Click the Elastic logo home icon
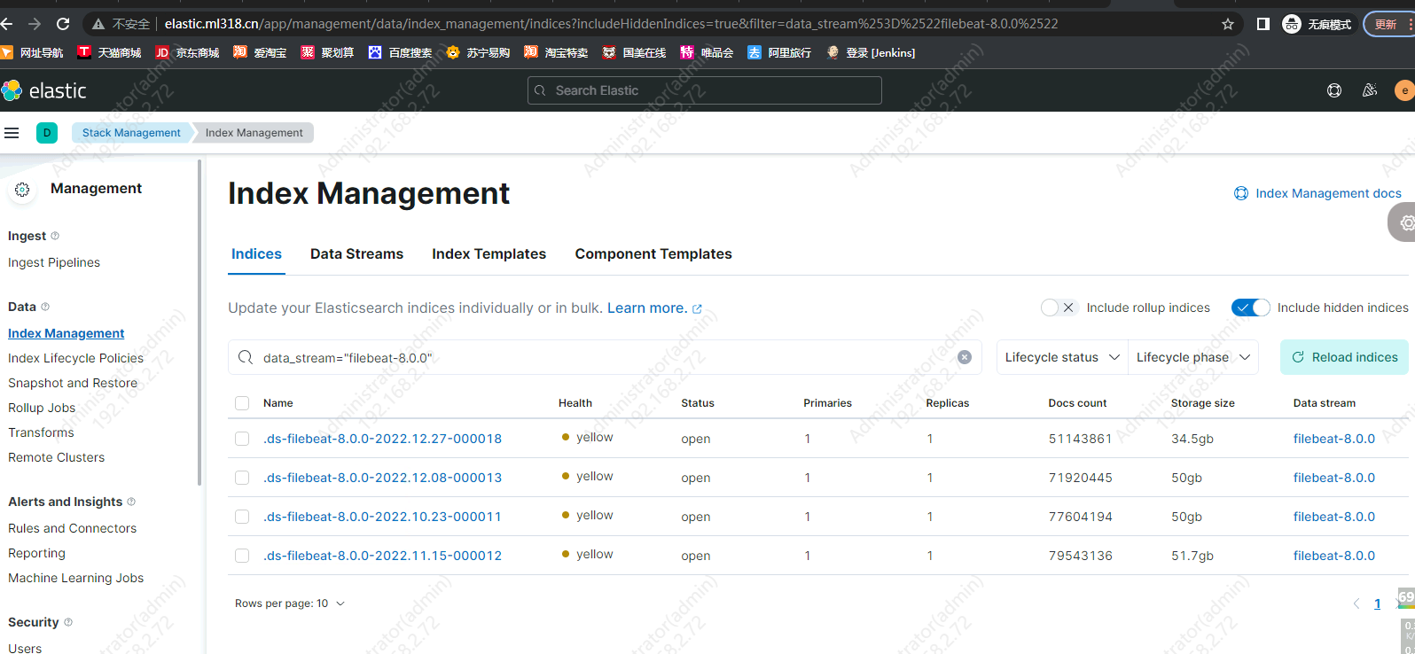Image resolution: width=1415 pixels, height=654 pixels. pyautogui.click(x=12, y=90)
